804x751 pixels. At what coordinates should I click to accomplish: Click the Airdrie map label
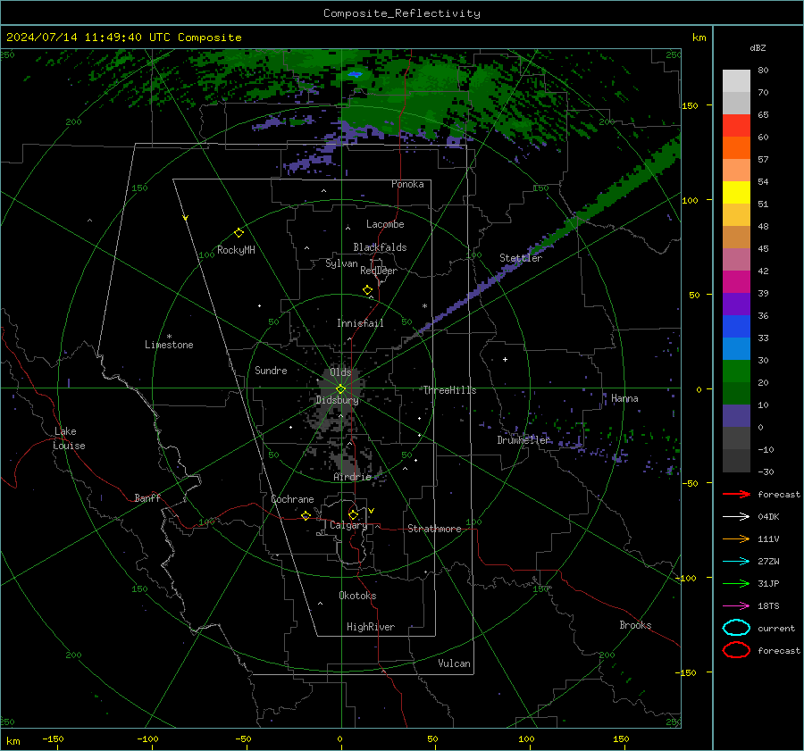(352, 477)
